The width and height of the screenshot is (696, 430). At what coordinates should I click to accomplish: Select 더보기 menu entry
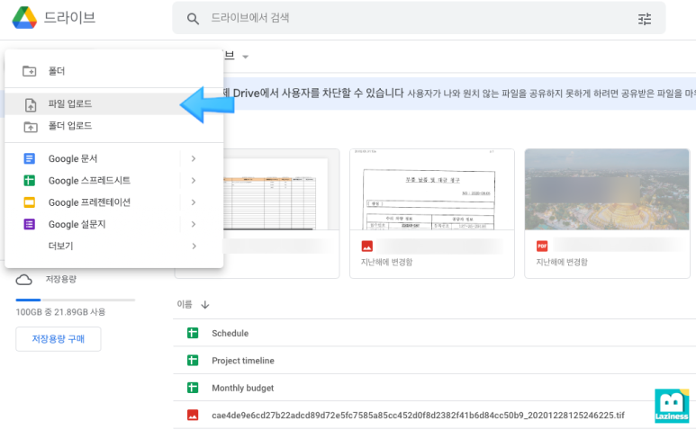[x=113, y=246]
